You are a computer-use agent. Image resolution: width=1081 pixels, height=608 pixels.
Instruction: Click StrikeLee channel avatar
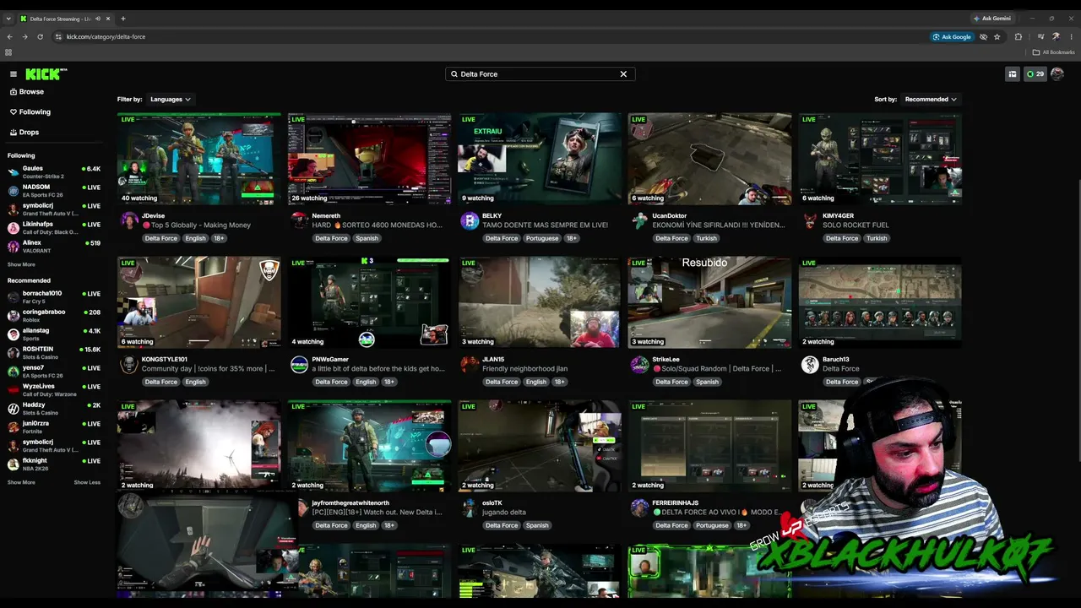(x=640, y=365)
